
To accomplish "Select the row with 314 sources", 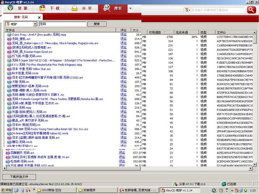I will click(197, 41).
